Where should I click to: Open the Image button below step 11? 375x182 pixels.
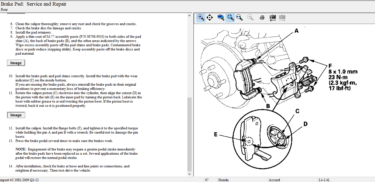(16, 115)
